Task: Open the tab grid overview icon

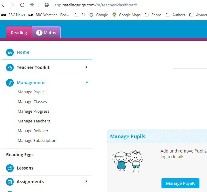Action: tap(32, 5)
